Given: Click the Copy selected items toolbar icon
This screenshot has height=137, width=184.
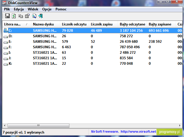Looking at the screenshot, I should [x=21, y=16].
